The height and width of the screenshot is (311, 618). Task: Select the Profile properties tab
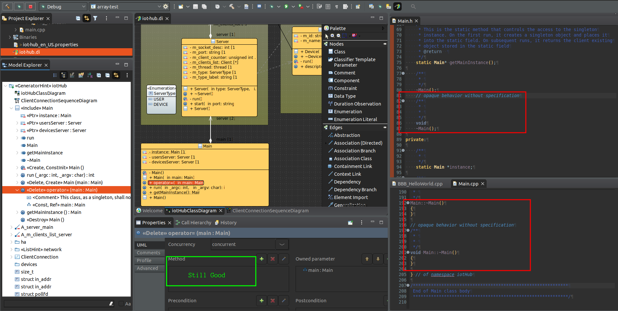[x=149, y=261]
